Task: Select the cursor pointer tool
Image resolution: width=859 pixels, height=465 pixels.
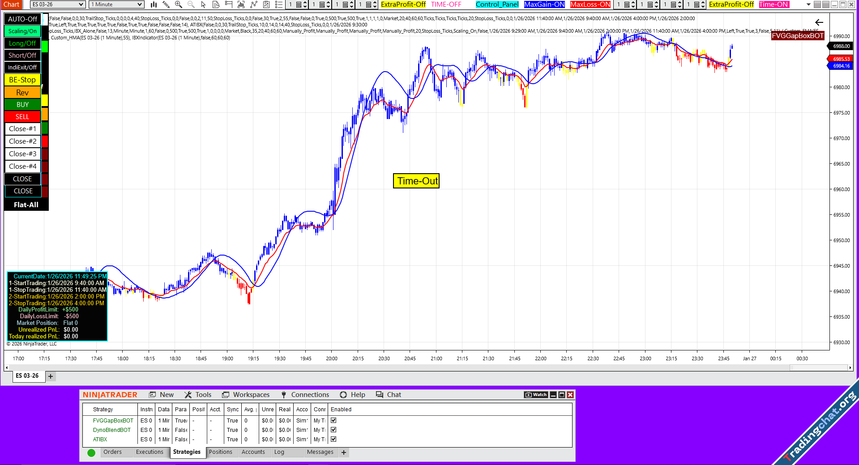Action: [203, 4]
